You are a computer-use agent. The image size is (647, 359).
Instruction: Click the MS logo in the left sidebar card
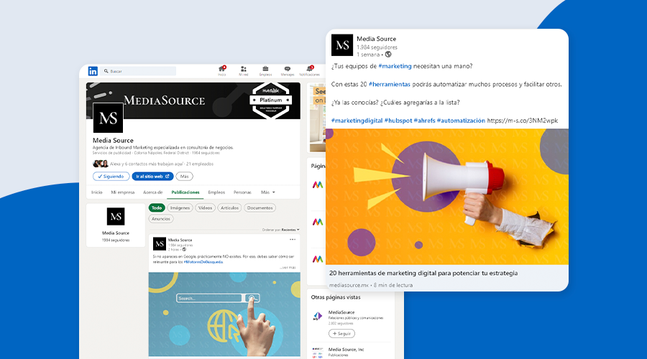[116, 216]
